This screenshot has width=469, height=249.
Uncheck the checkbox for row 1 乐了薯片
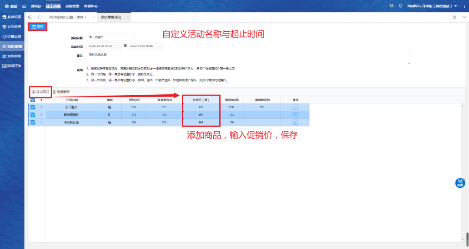[33, 107]
